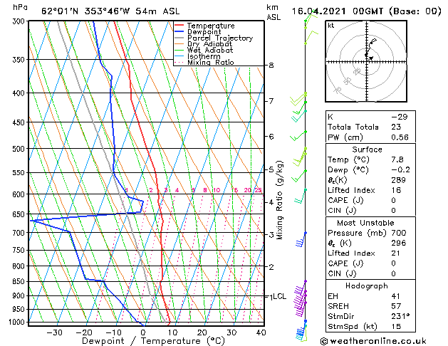Viewport: 448px width, 346px height.
Task: Click the EH value 41
Action: 395,296
